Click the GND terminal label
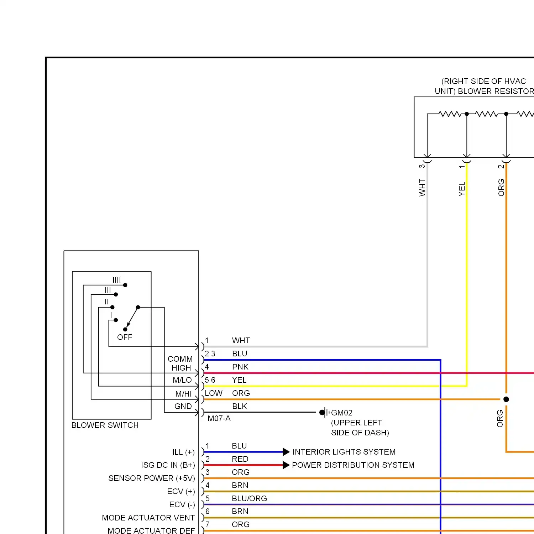This screenshot has width=534, height=534. 183,406
